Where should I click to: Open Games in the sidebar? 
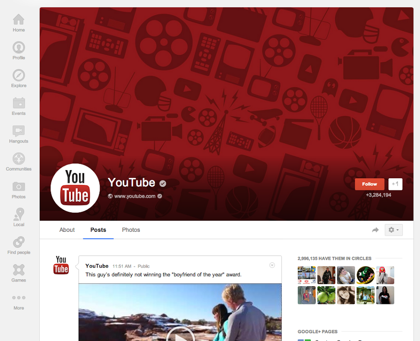tap(19, 273)
